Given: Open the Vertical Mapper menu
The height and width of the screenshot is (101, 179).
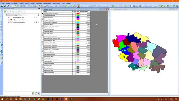Looking at the screenshot, I should click(x=56, y=3).
